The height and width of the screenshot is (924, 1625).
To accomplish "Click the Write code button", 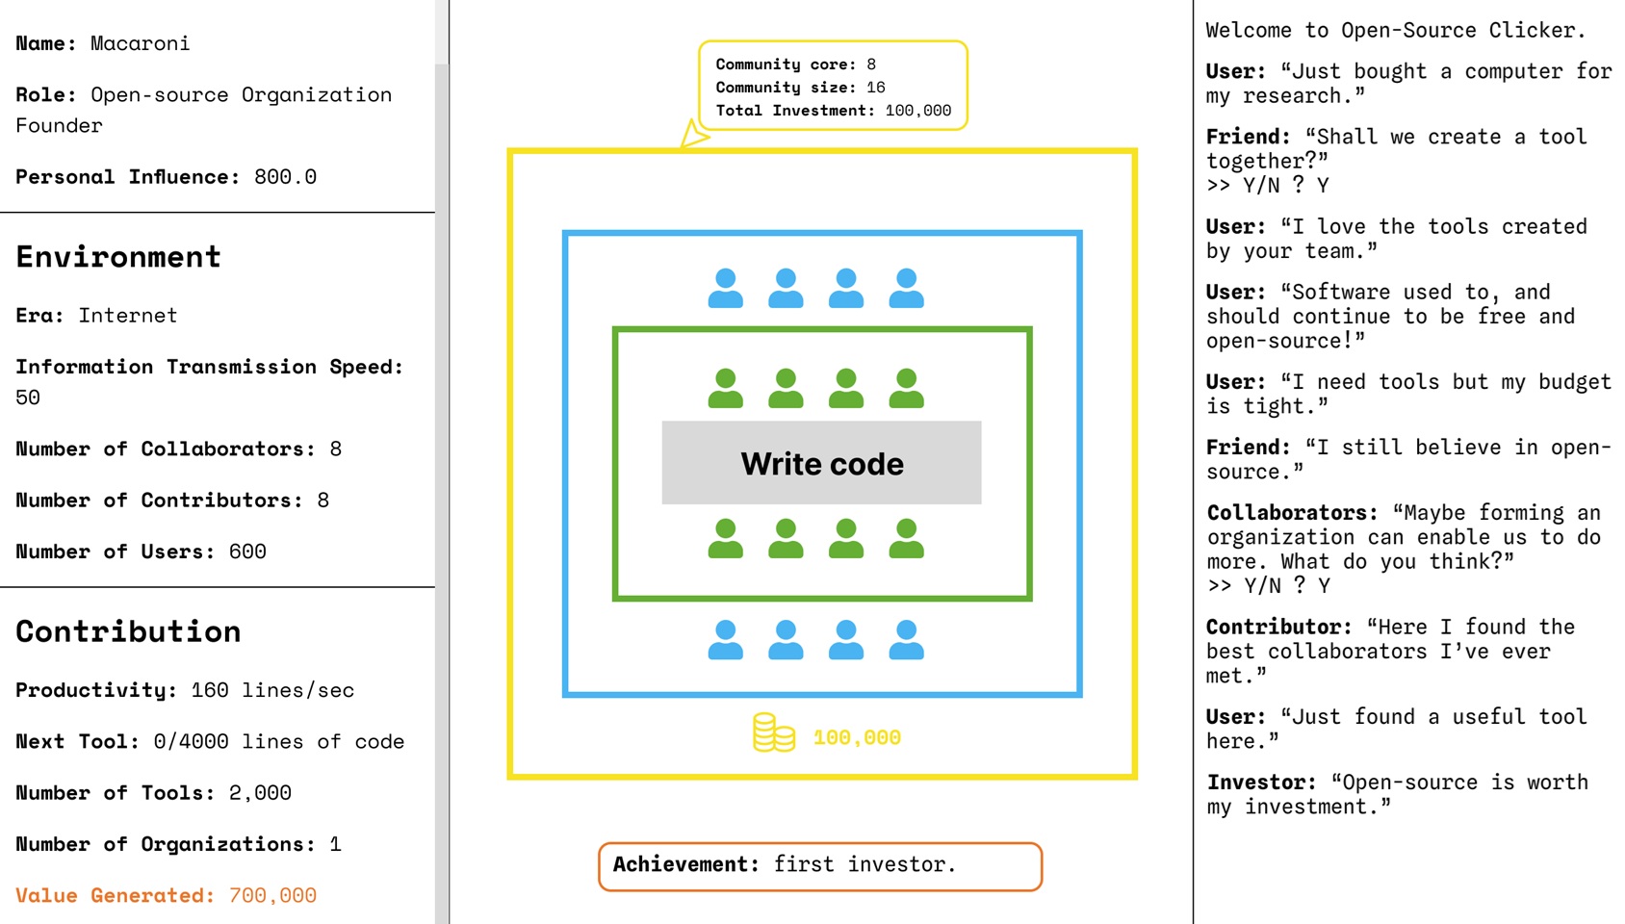I will coord(821,463).
